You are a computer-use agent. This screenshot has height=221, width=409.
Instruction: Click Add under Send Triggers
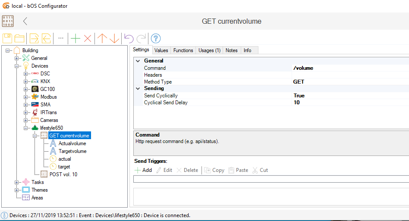pyautogui.click(x=143, y=170)
